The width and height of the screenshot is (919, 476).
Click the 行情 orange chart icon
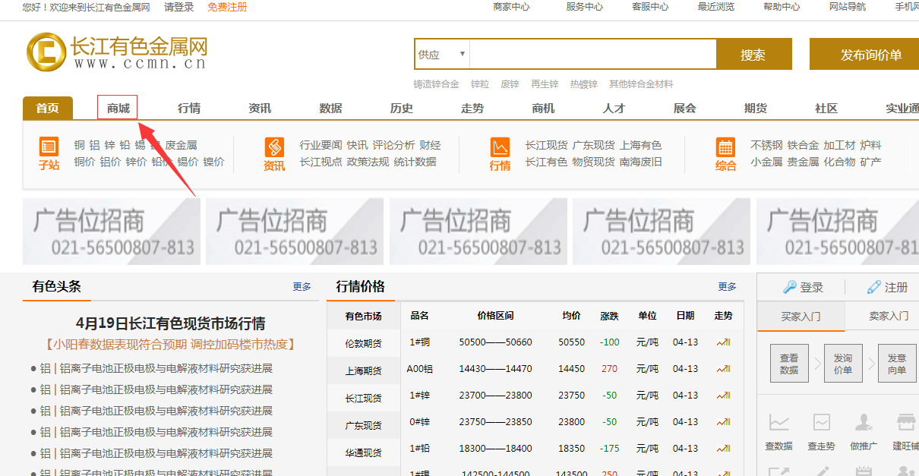[x=500, y=147]
